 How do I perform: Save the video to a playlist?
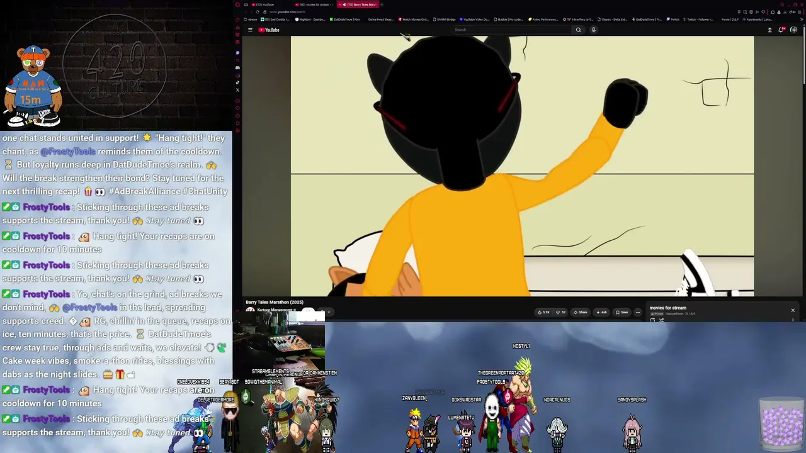pos(622,312)
